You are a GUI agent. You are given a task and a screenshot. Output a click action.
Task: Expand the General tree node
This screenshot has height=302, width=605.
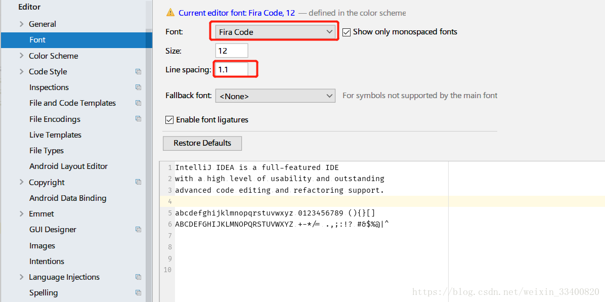point(22,24)
